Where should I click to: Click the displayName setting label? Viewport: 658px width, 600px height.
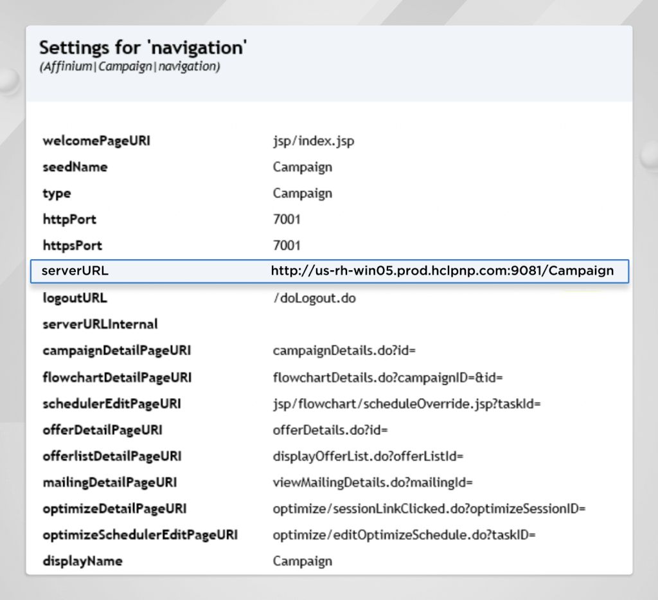pos(82,561)
